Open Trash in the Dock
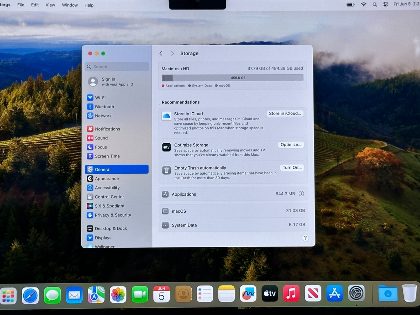Viewport: 420px width, 315px height. pos(409,293)
